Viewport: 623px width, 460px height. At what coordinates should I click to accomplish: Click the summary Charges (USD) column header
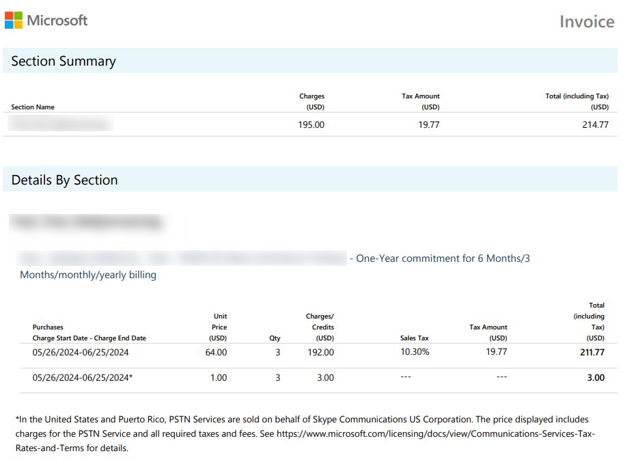point(312,101)
